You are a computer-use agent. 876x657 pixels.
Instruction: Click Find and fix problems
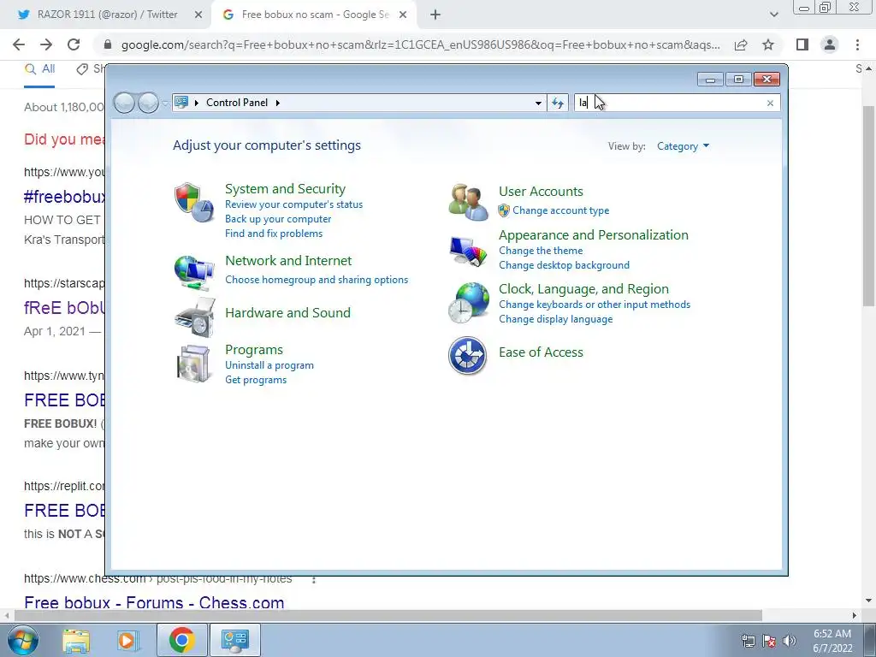tap(273, 234)
